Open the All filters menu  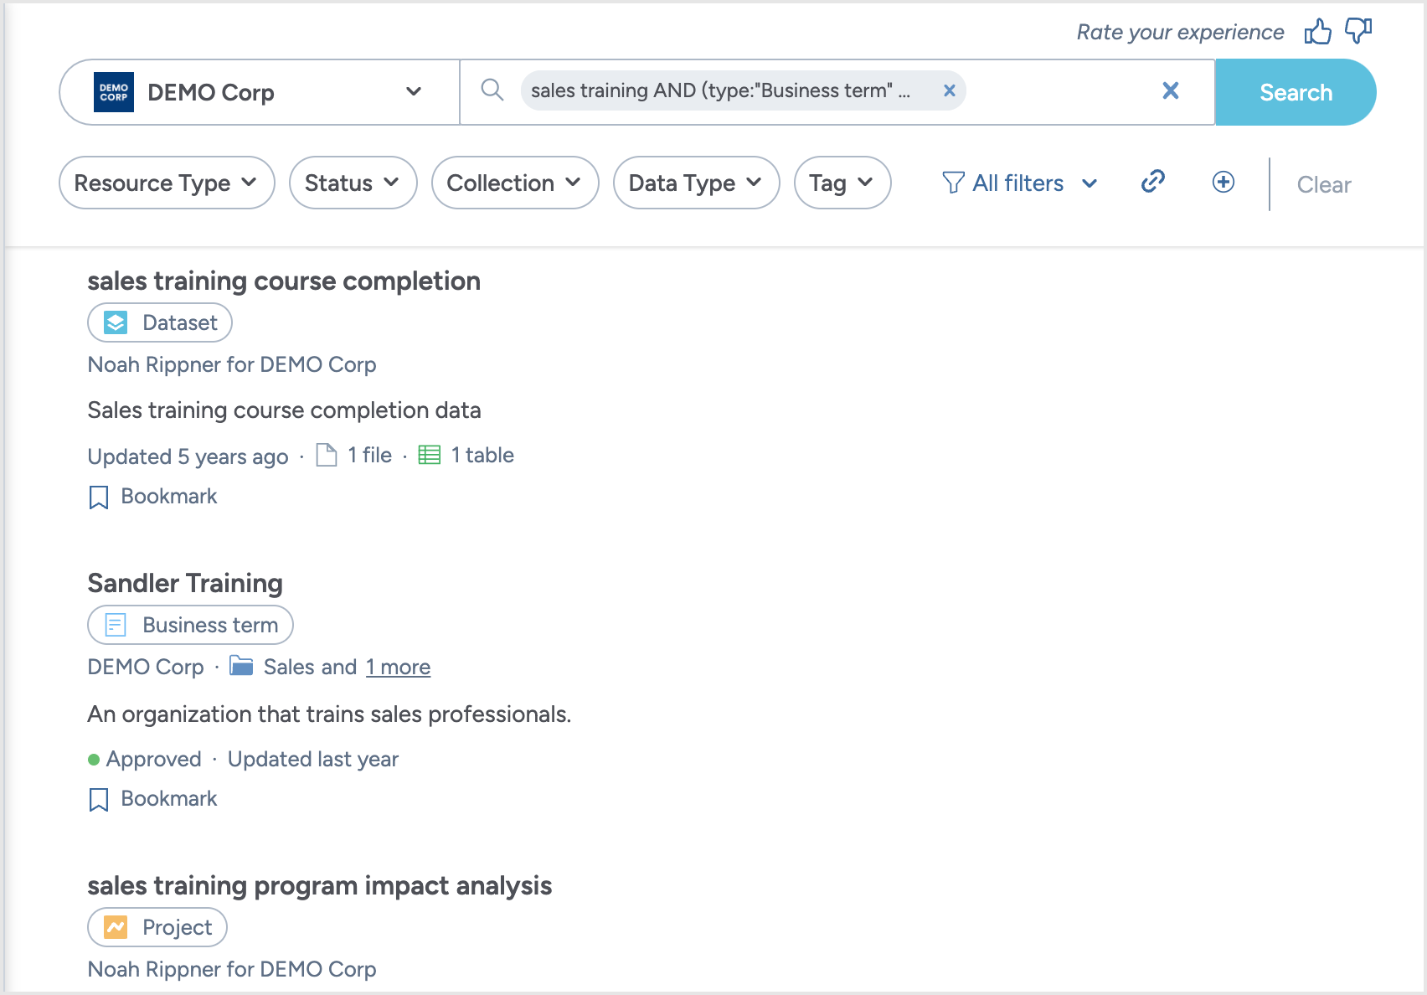(x=1020, y=183)
